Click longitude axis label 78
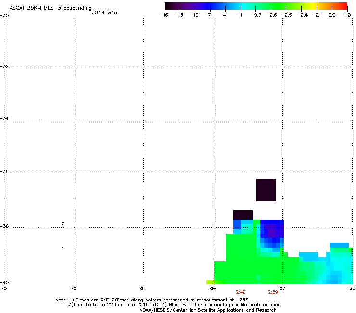This screenshot has width=356, height=313. (x=74, y=288)
